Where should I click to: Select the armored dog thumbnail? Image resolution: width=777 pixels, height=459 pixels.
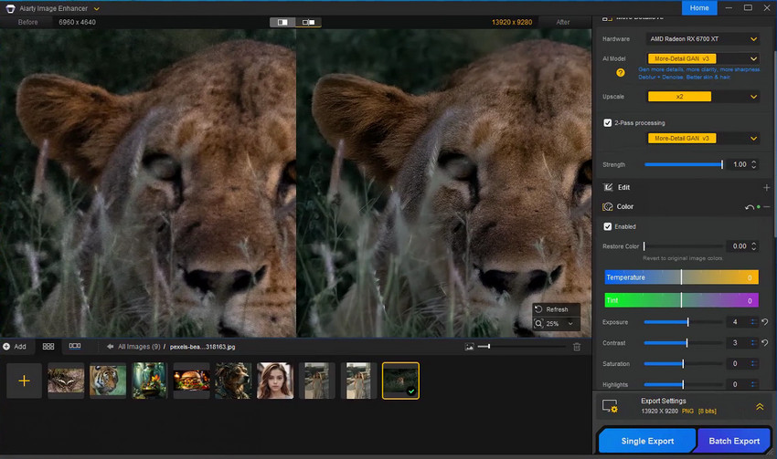[x=233, y=381]
